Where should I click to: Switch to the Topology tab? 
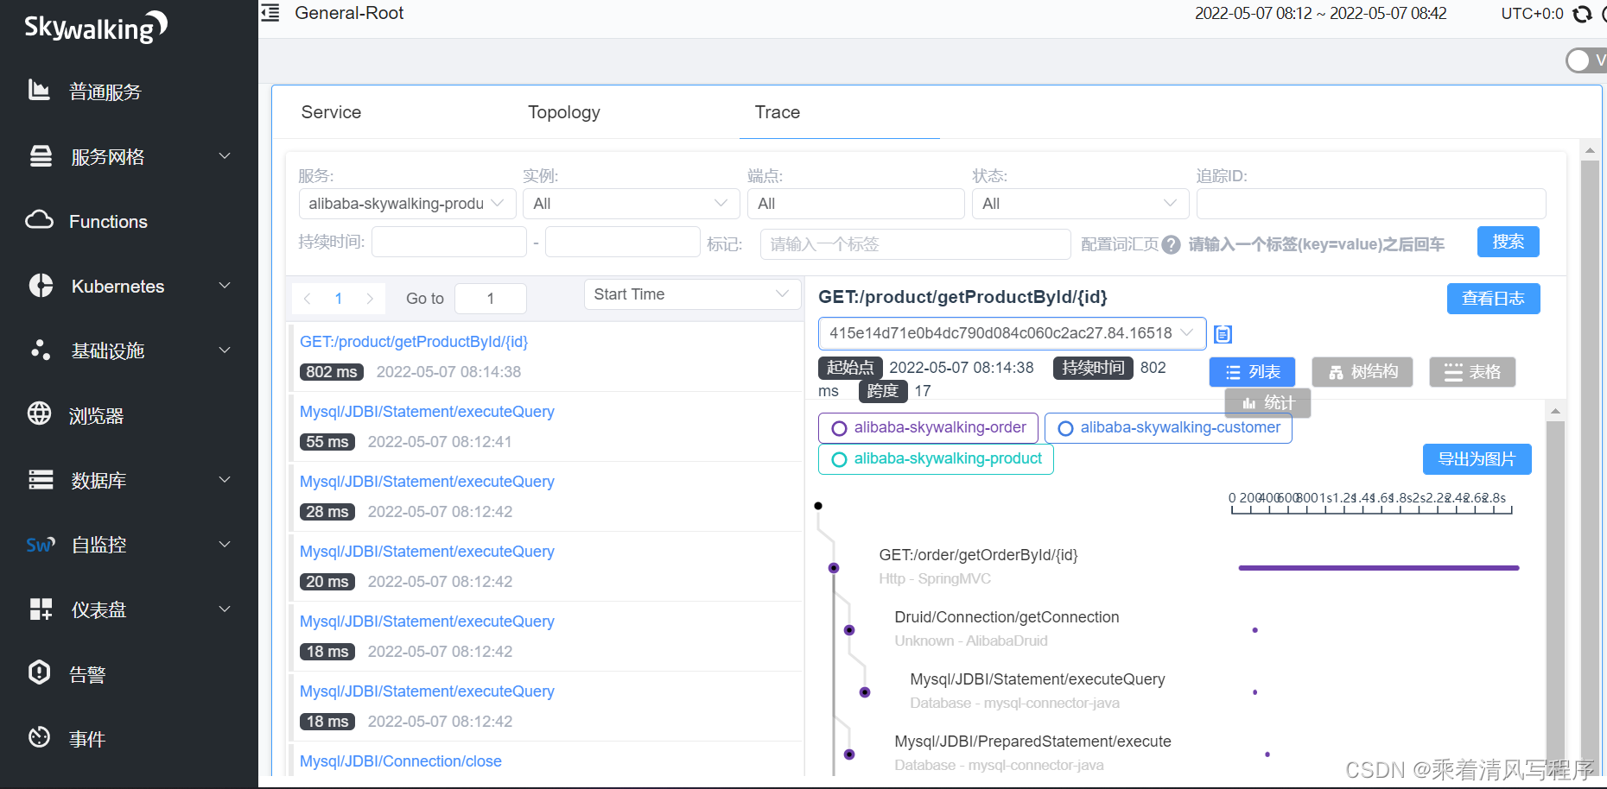pyautogui.click(x=564, y=112)
